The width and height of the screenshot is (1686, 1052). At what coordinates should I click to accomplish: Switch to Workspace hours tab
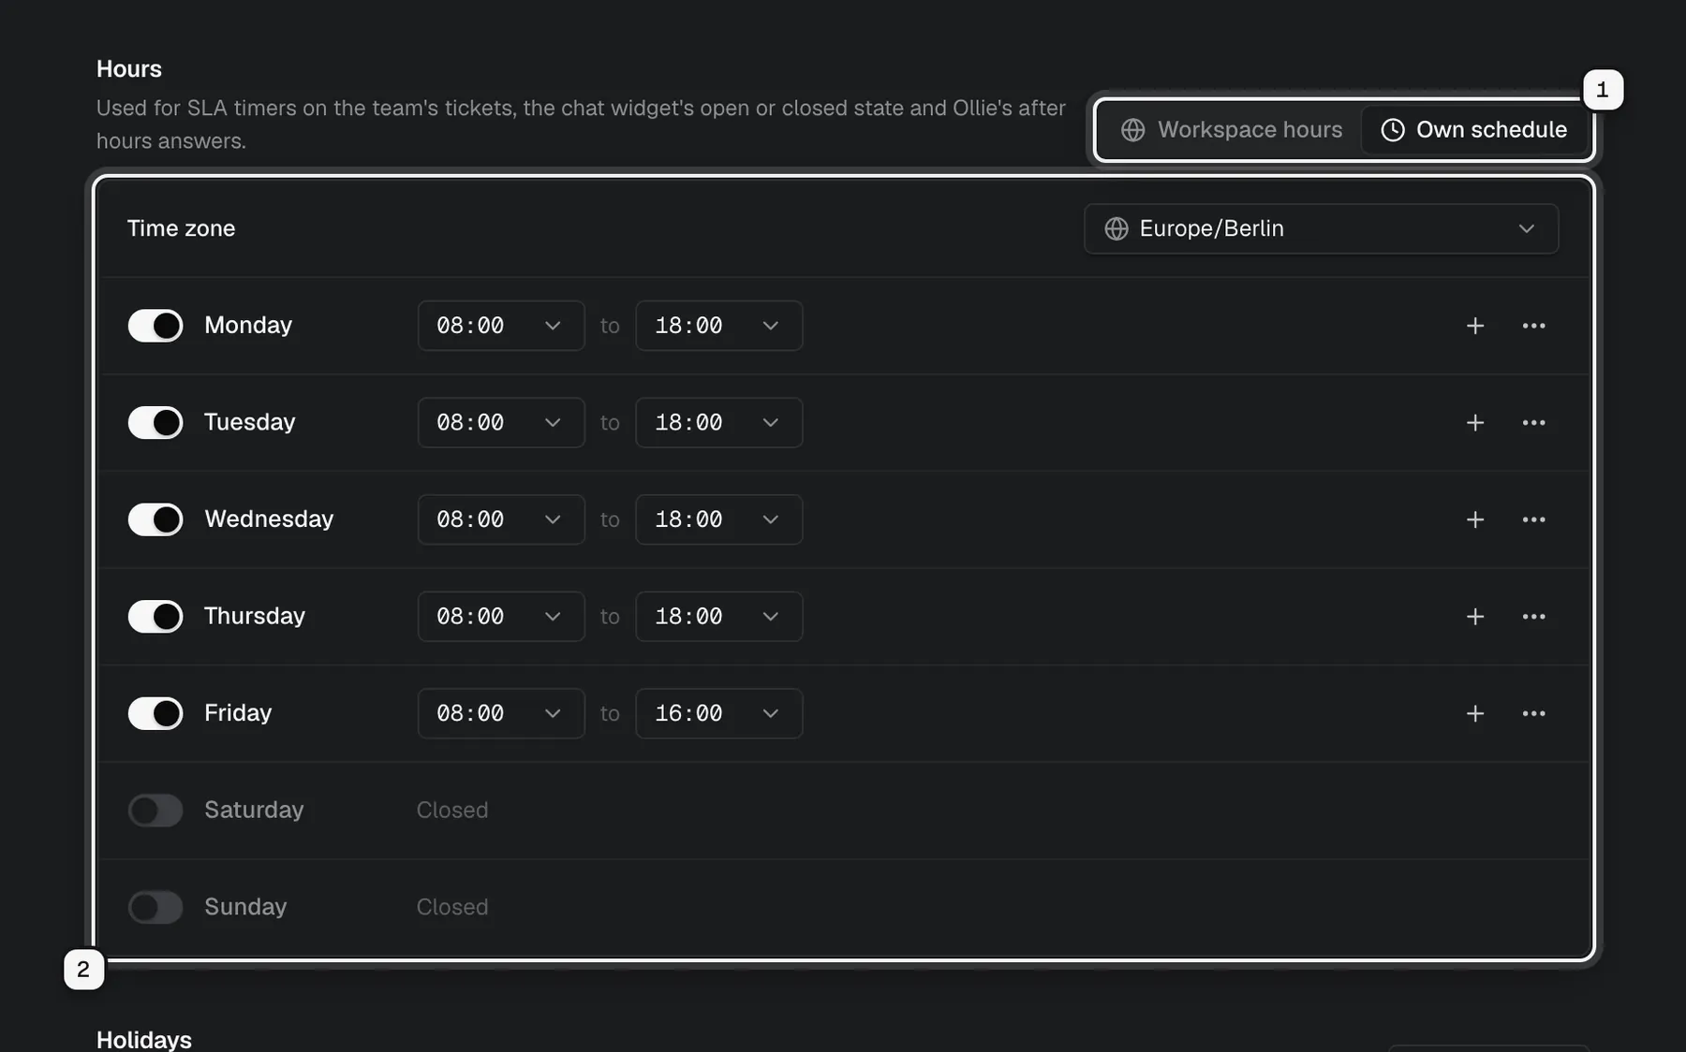tap(1232, 130)
